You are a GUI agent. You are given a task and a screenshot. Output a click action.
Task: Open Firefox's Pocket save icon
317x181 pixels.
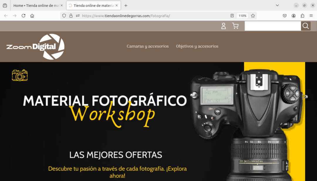point(284,16)
